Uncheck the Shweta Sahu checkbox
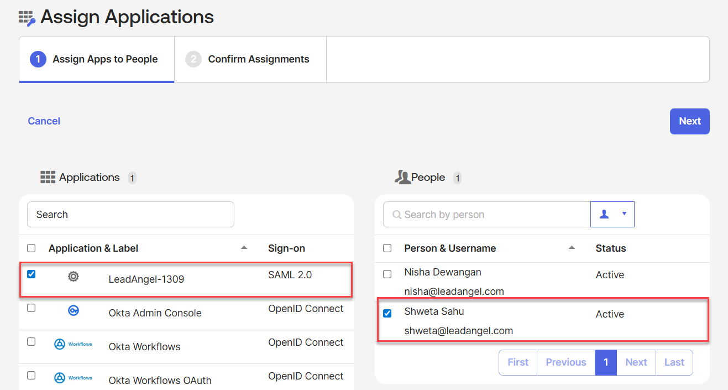Viewport: 728px width, 390px height. [387, 314]
